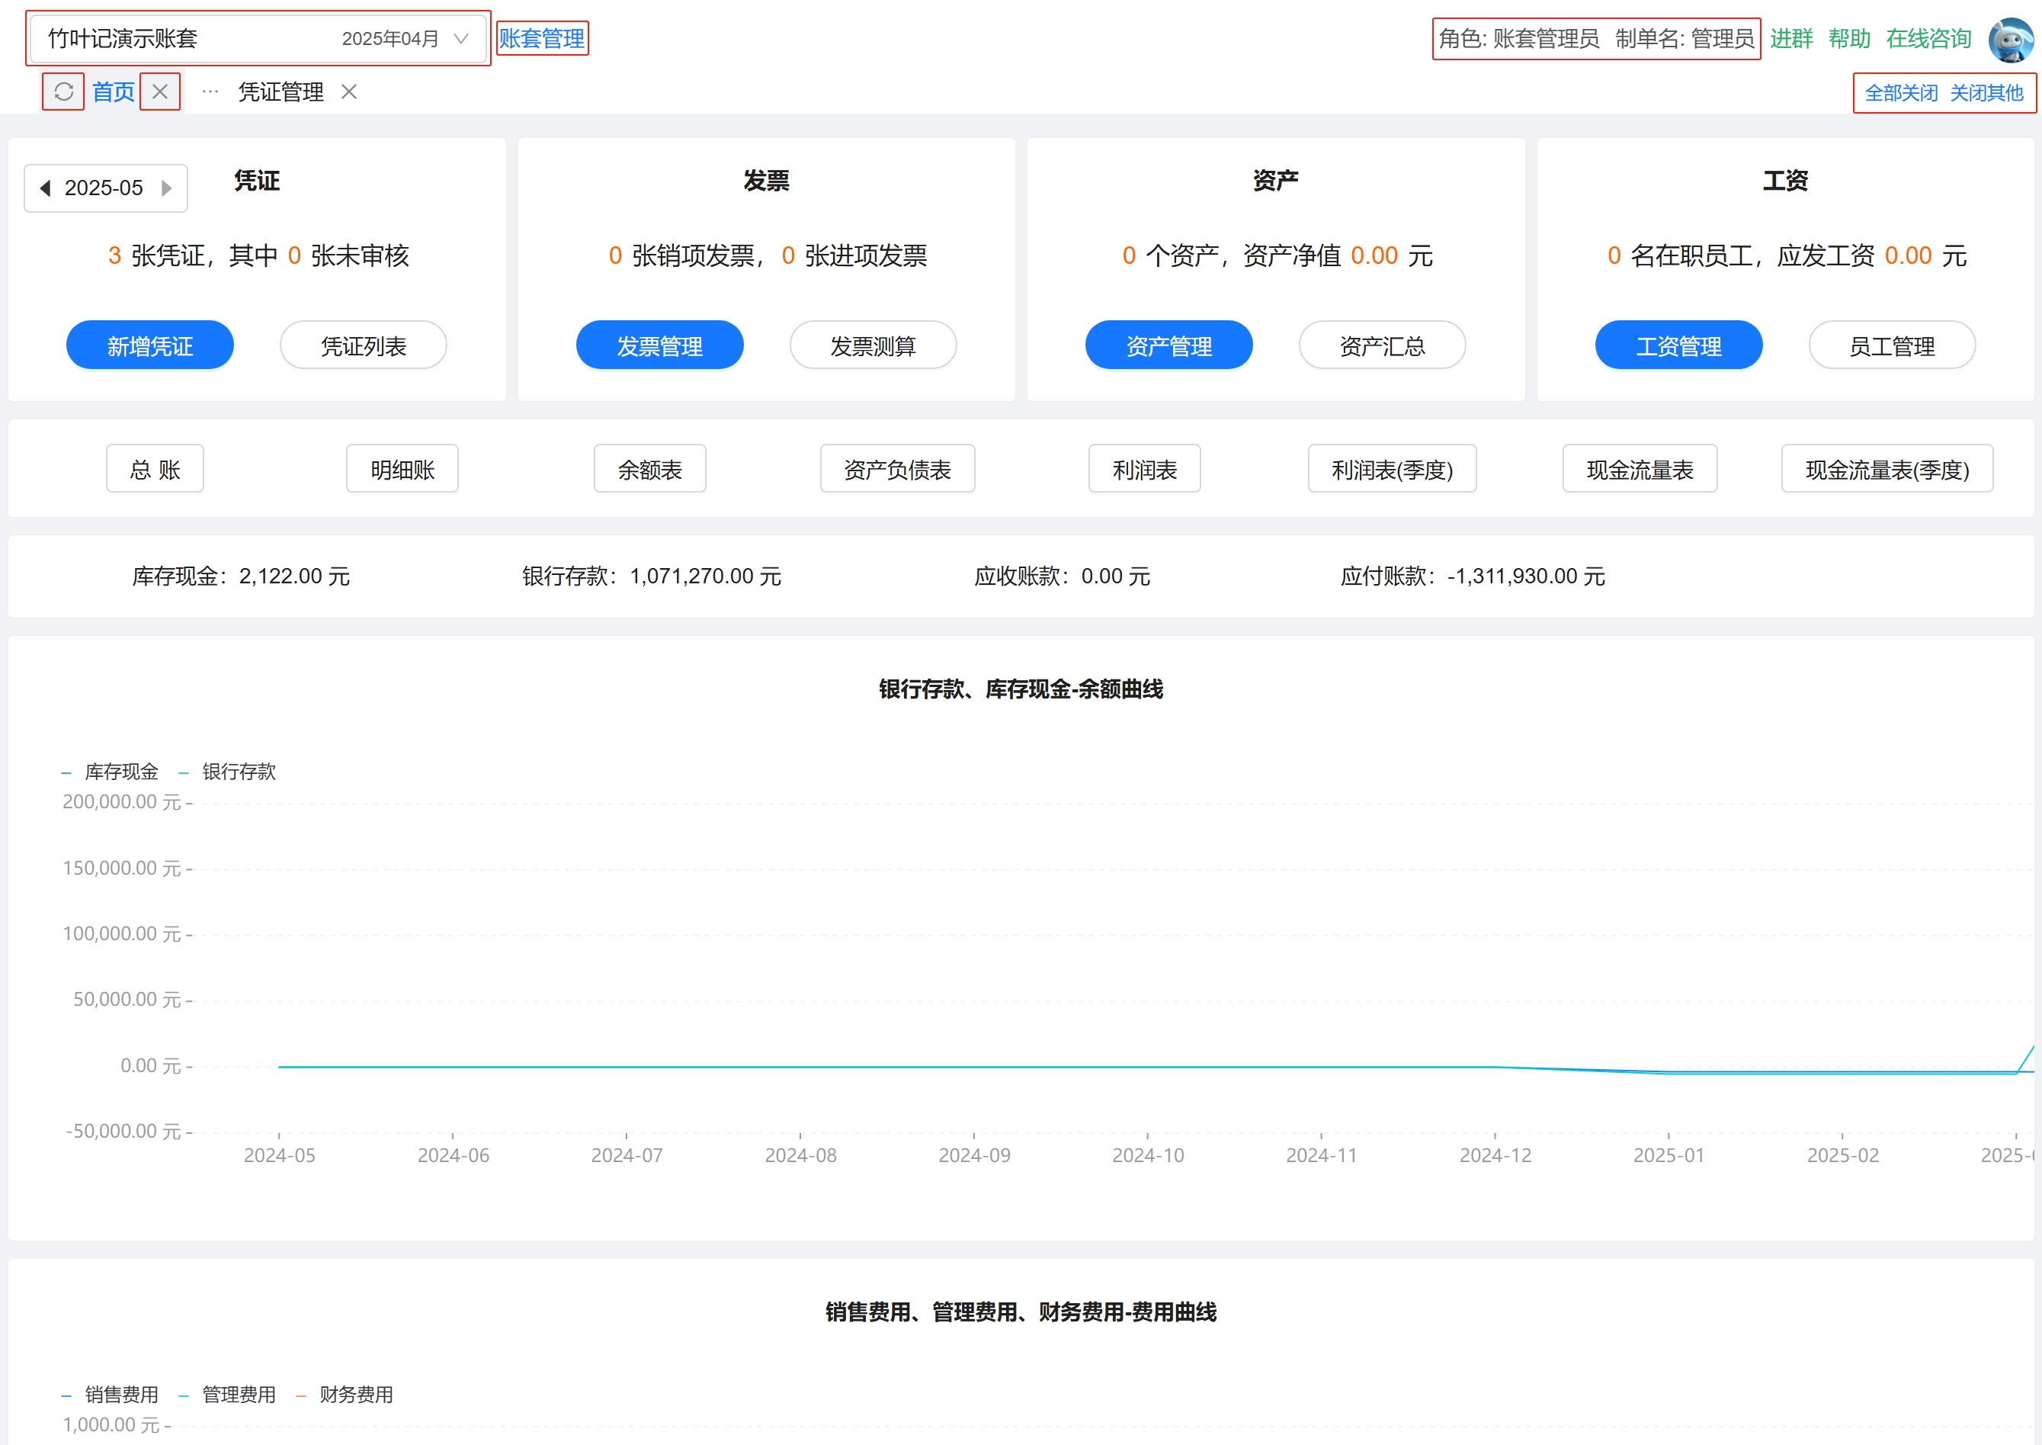Open the 2025-05 period selector
This screenshot has width=2042, height=1445.
click(x=104, y=188)
